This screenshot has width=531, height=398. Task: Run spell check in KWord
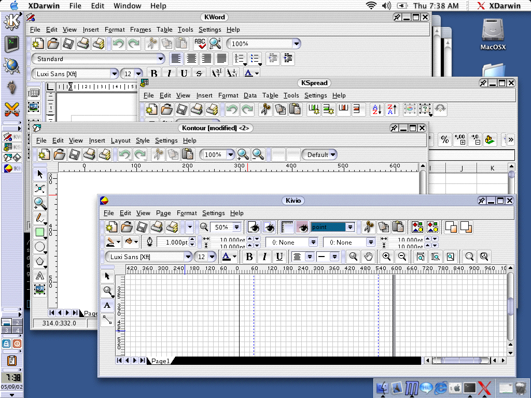tap(201, 44)
